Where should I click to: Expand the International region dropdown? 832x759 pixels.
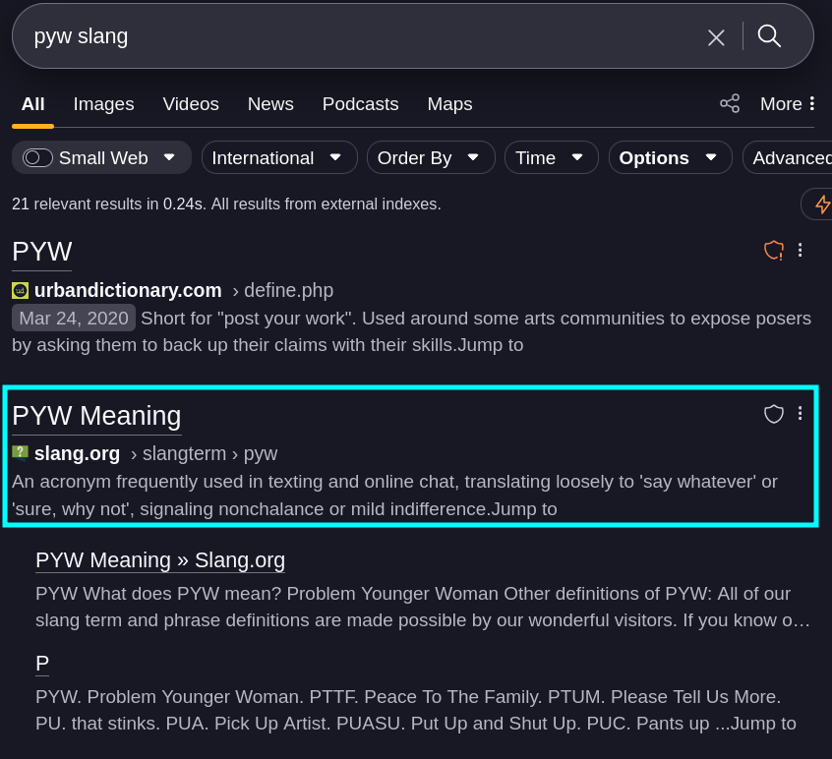pyautogui.click(x=278, y=158)
